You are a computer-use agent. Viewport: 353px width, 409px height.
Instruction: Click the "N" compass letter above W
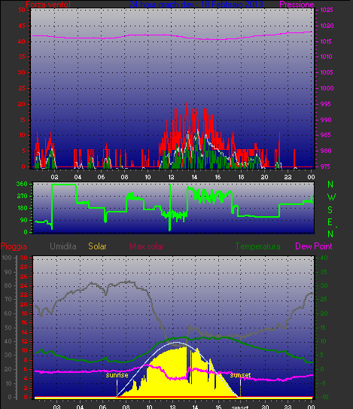point(330,185)
